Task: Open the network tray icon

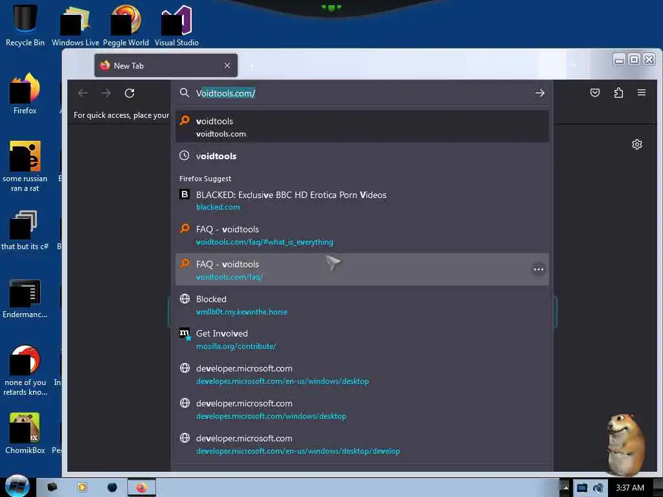Action: click(x=582, y=488)
